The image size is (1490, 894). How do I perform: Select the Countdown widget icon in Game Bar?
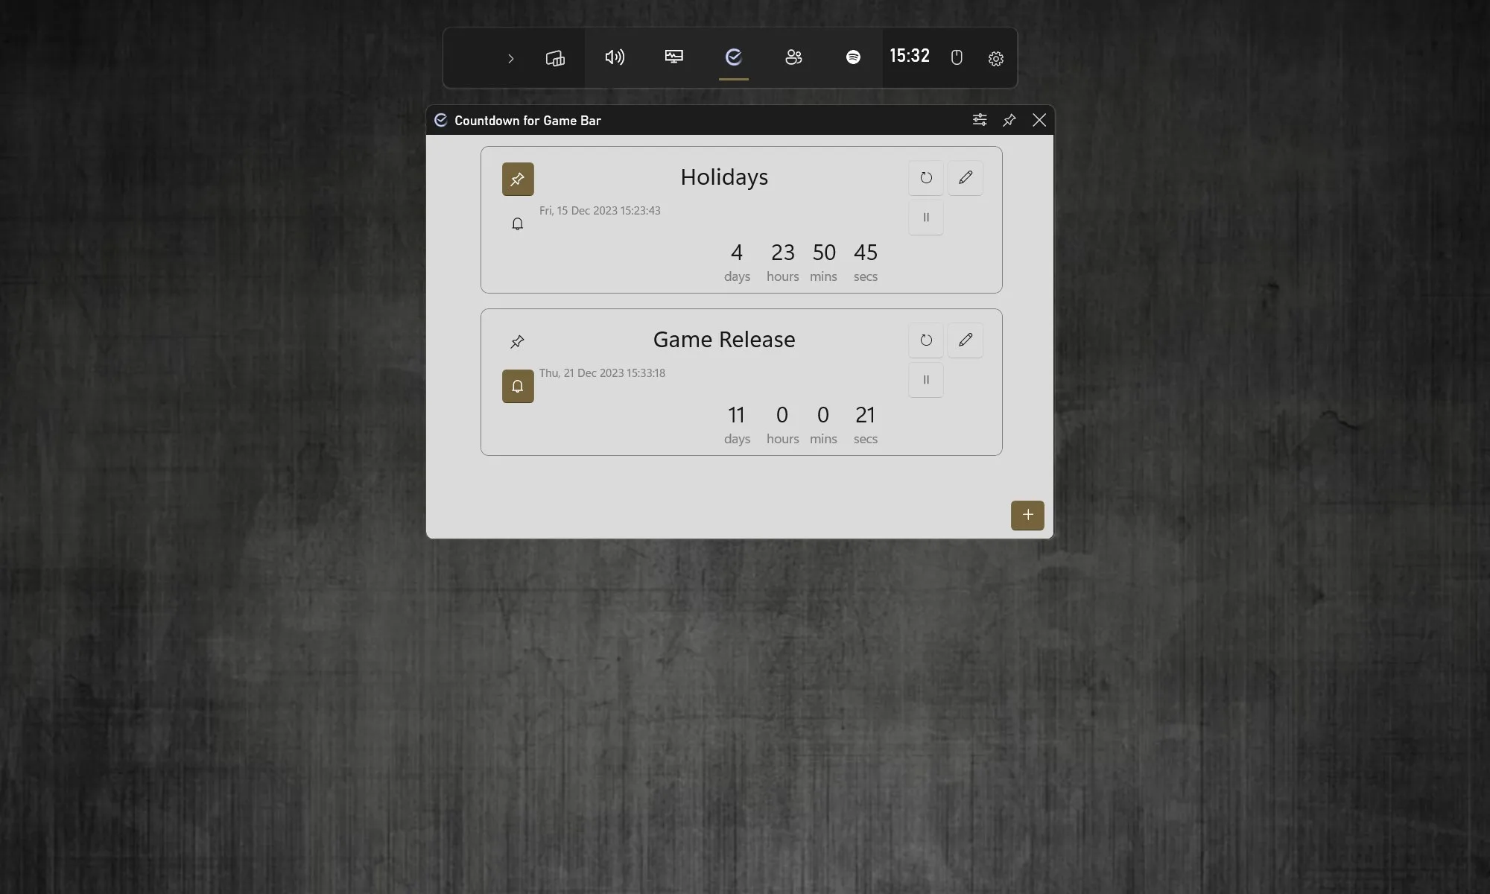click(x=734, y=57)
